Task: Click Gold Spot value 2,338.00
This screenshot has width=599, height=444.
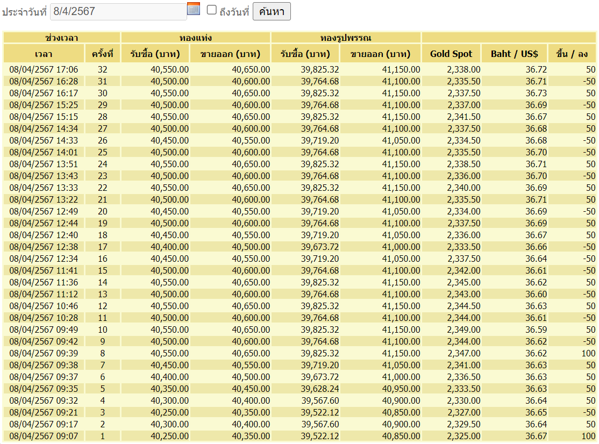Action: 463,69
